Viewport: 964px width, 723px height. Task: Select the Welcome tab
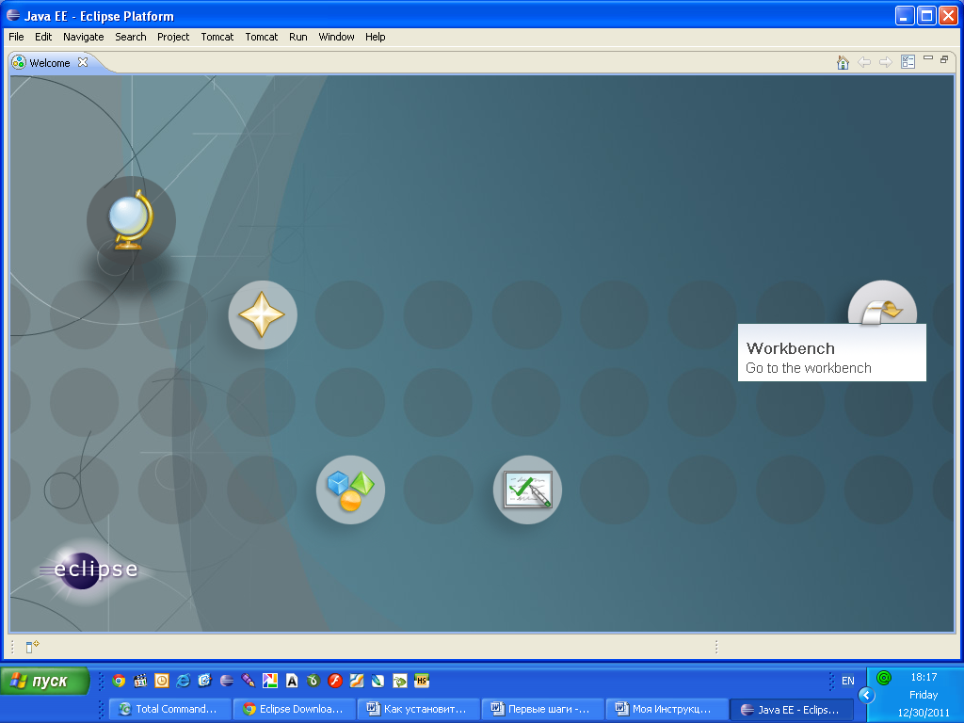pyautogui.click(x=50, y=63)
